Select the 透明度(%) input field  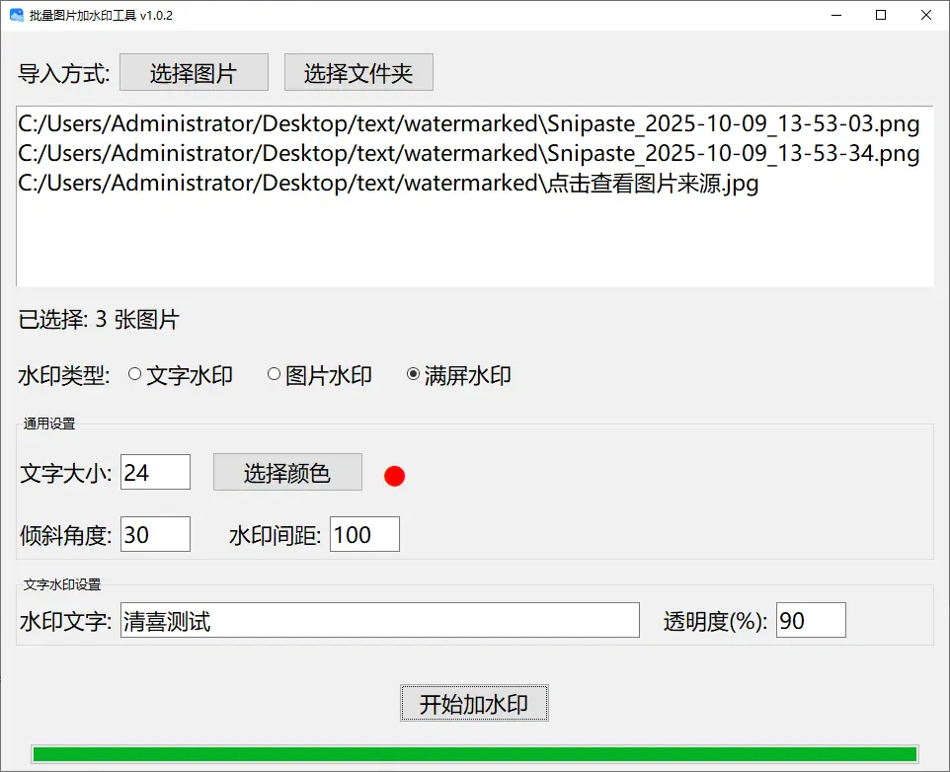(x=811, y=620)
